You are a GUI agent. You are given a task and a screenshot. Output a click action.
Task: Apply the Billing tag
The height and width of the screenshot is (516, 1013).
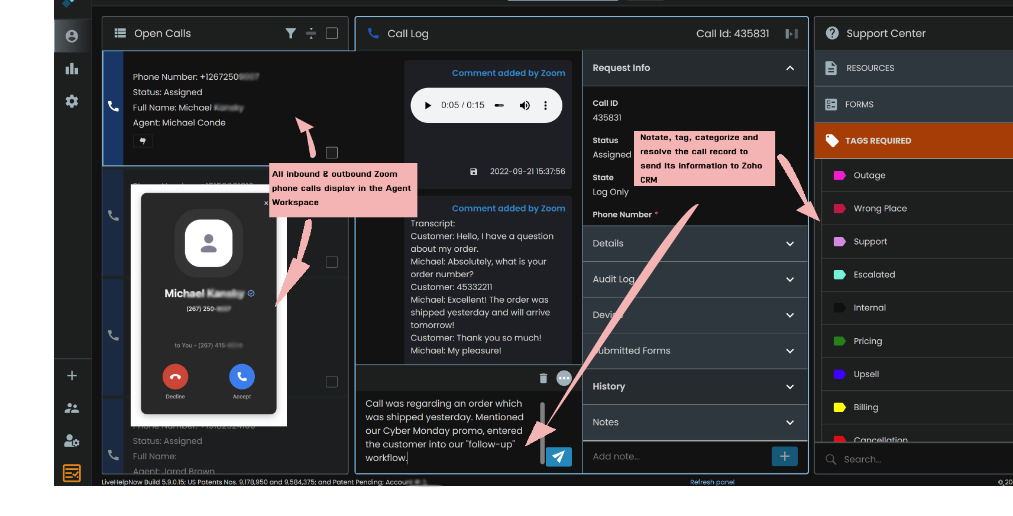[917, 407]
